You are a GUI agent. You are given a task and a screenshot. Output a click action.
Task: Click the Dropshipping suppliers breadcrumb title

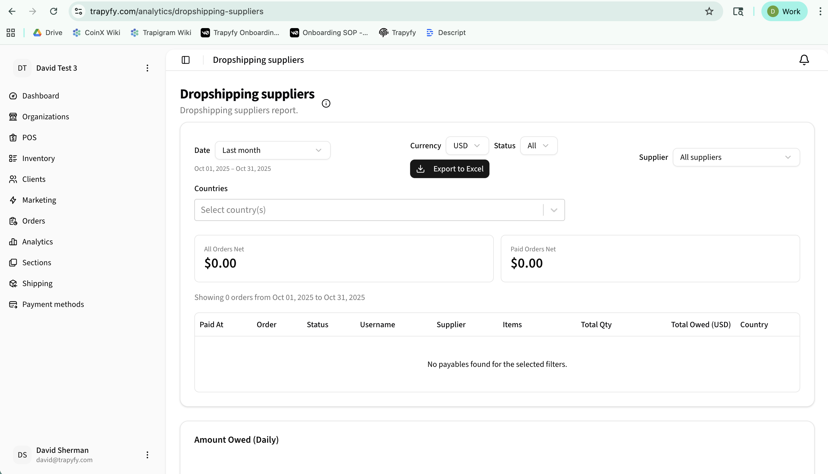258,60
